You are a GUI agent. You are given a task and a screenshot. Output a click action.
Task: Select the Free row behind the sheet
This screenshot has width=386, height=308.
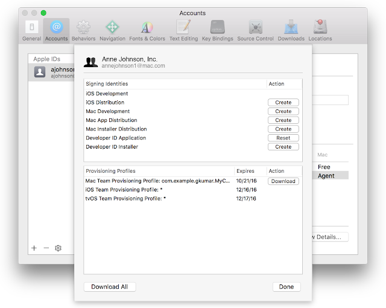tap(330, 167)
